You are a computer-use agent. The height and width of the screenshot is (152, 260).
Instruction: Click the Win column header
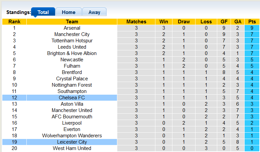coord(164,22)
